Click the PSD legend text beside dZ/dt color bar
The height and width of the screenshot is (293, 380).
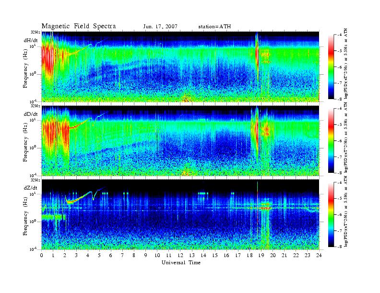pyautogui.click(x=346, y=211)
